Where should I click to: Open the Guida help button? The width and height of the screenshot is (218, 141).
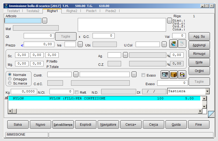tap(176, 125)
